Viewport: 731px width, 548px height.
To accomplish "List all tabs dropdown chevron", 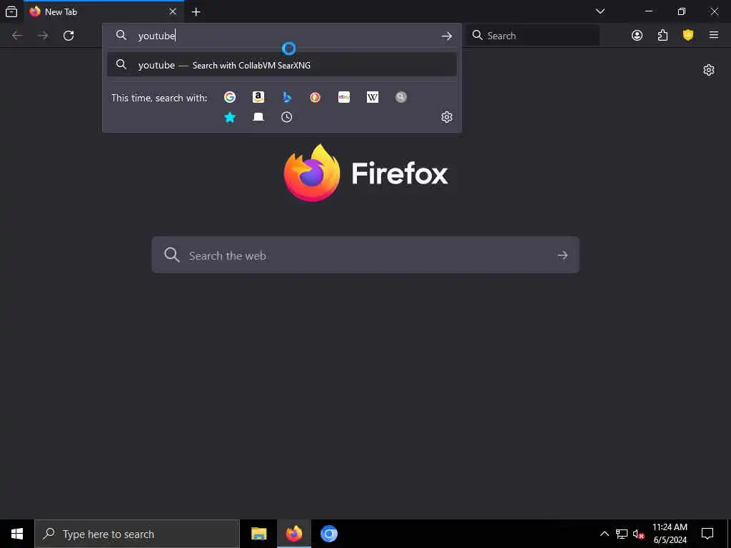I will tap(600, 11).
